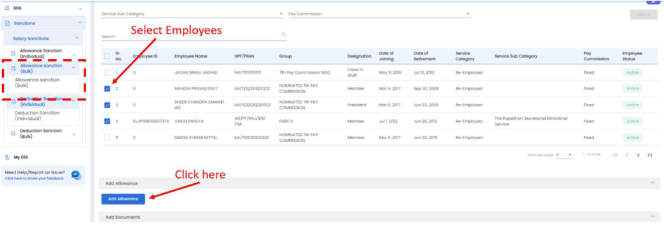Go to previous page of employee table
Image resolution: width=664 pixels, height=237 pixels.
tap(627, 155)
